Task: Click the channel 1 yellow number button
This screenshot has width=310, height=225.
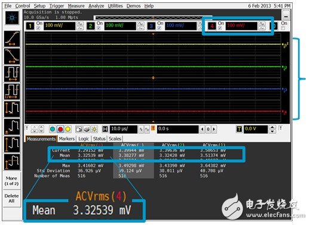Action: coord(30,26)
